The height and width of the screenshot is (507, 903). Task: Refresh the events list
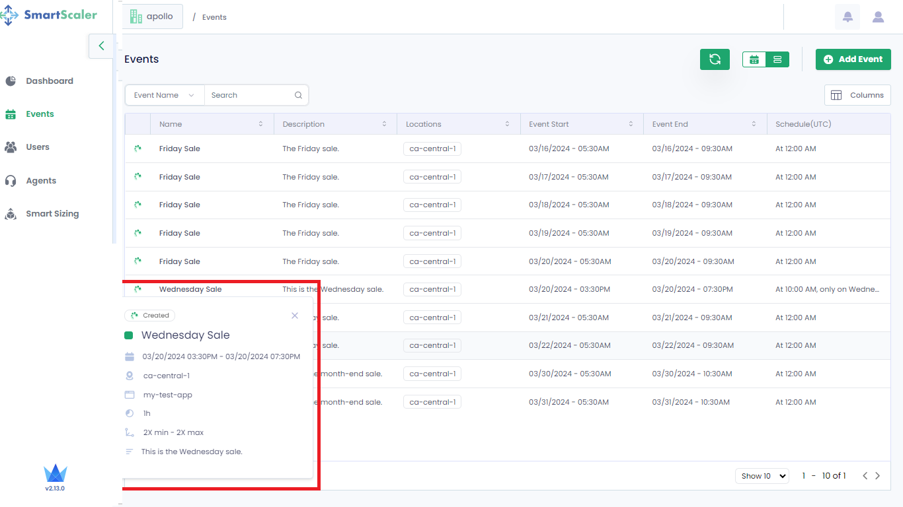pos(715,59)
